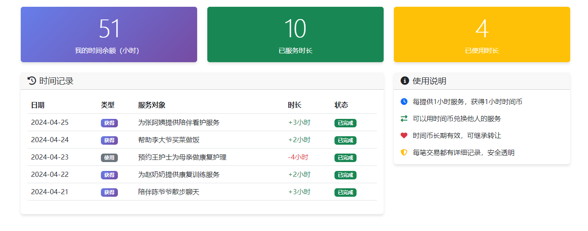Click the 获得 badge on 2024-04-25 row
The image size is (588, 231).
[x=109, y=123]
